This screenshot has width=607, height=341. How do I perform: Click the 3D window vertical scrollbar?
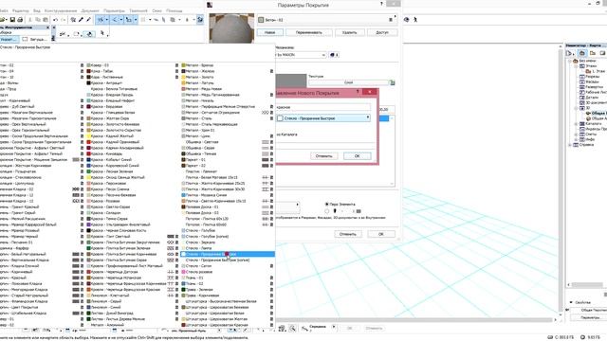(x=561, y=180)
